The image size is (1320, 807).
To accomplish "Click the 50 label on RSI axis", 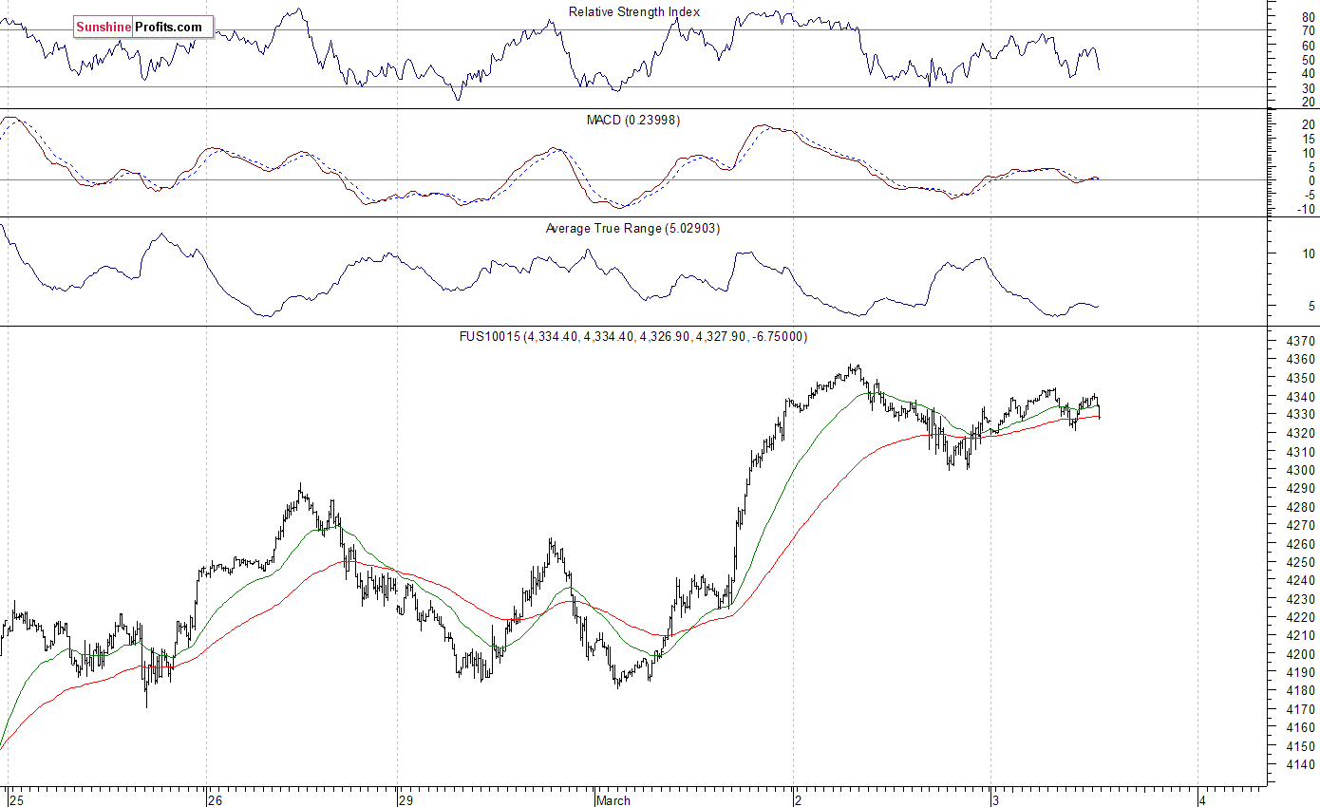I will click(1309, 60).
